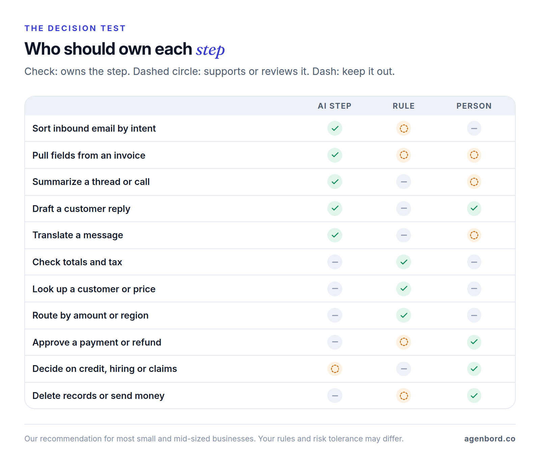
Task: Click Rule dashed circle for Pull fields from invoice
Action: click(404, 155)
